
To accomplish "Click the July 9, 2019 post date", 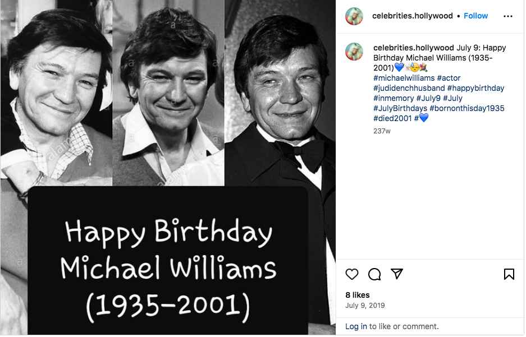I will tap(365, 306).
